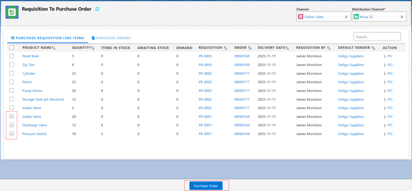The height and width of the screenshot is (191, 412).
Task: Switch to the Purchase Orders tab
Action: 111,38
